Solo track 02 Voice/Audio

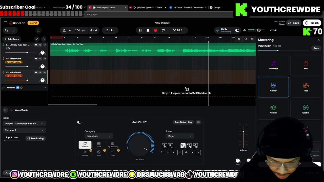pyautogui.click(x=40, y=59)
